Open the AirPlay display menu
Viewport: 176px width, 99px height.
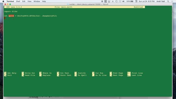[x=109, y=1]
